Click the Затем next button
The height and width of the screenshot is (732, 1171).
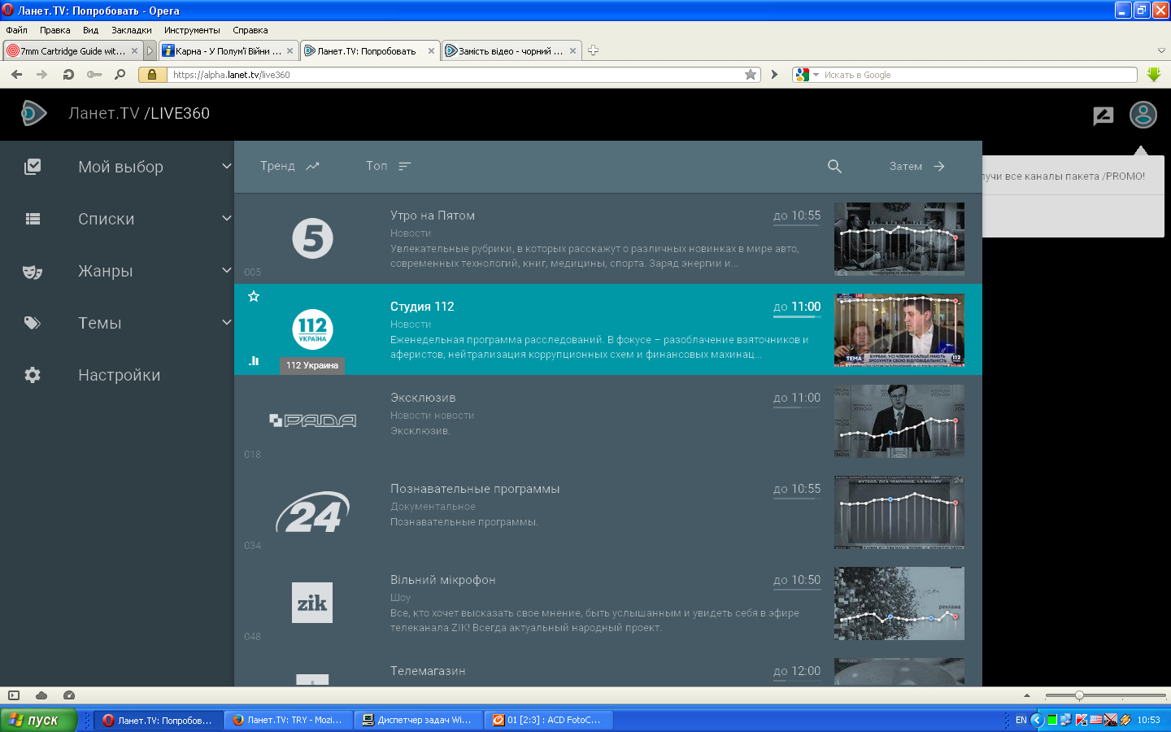pos(916,166)
